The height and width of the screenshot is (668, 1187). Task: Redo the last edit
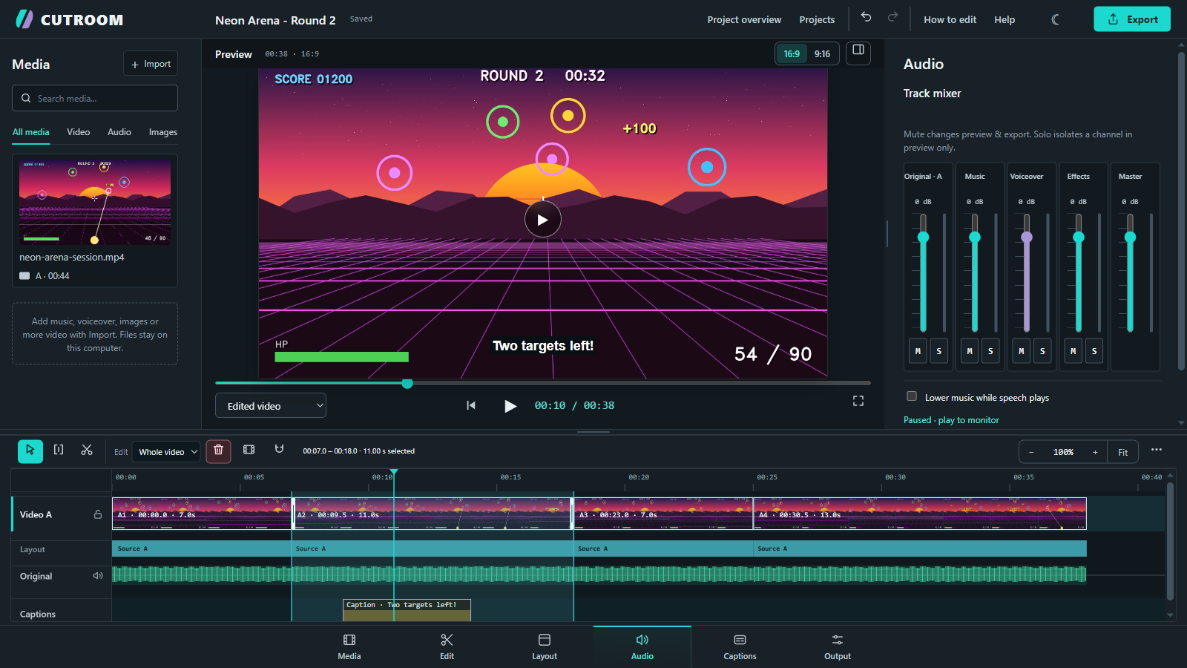[892, 17]
